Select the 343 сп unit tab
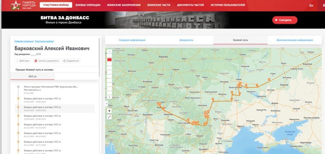Screen dimensions: 325x154 [32, 76]
